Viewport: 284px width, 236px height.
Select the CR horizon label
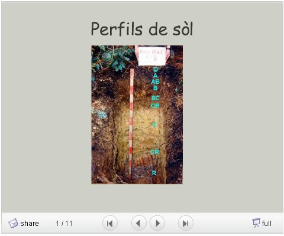(x=154, y=152)
